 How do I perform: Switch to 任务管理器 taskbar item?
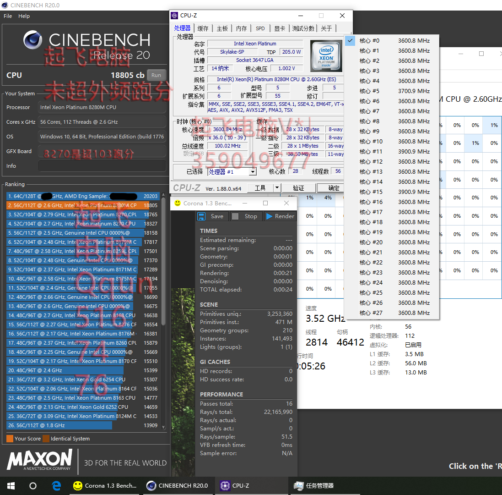pos(325,486)
